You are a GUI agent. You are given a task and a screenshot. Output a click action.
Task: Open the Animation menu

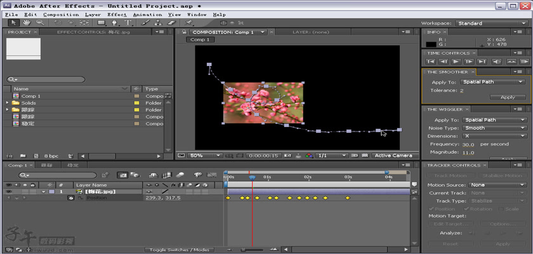[147, 14]
